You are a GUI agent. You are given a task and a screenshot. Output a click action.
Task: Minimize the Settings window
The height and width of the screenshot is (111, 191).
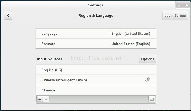click(x=179, y=5)
